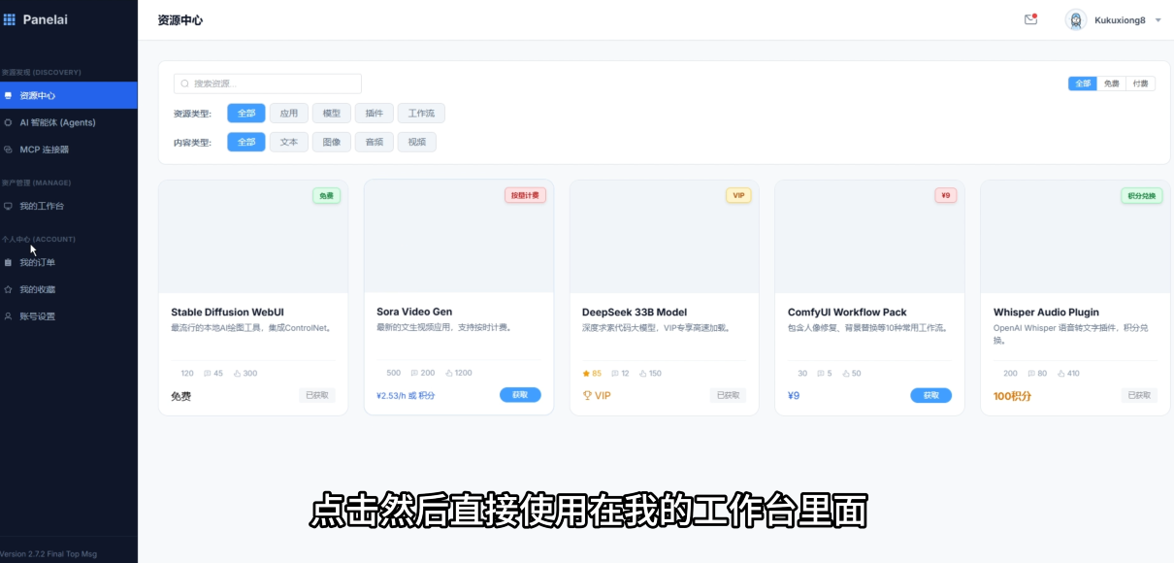Click the Panelai grid logo icon
This screenshot has height=563, width=1174.
click(10, 19)
